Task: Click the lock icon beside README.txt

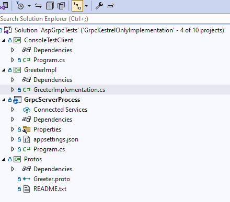Action: coord(19,189)
